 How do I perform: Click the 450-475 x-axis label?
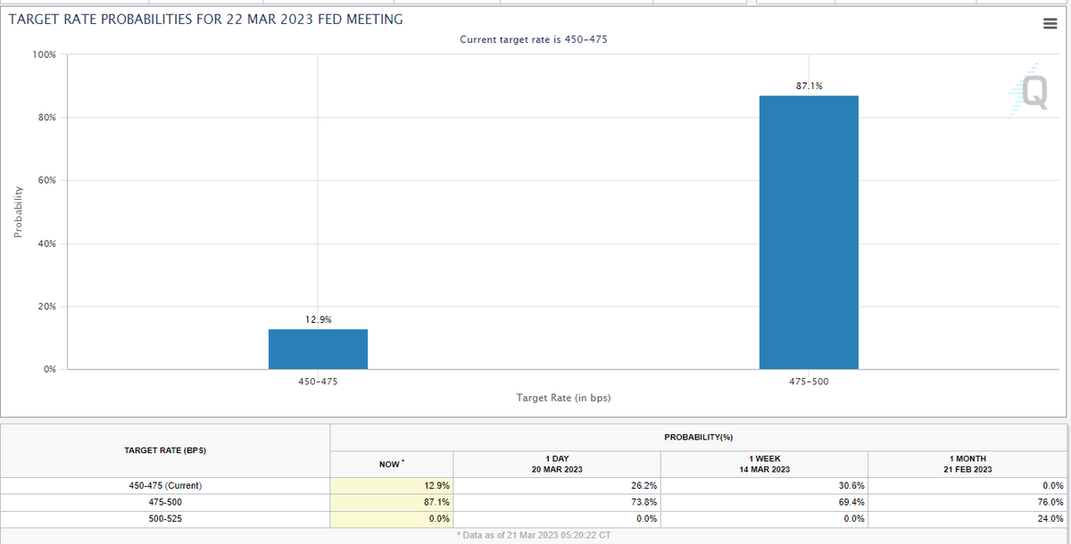[318, 381]
